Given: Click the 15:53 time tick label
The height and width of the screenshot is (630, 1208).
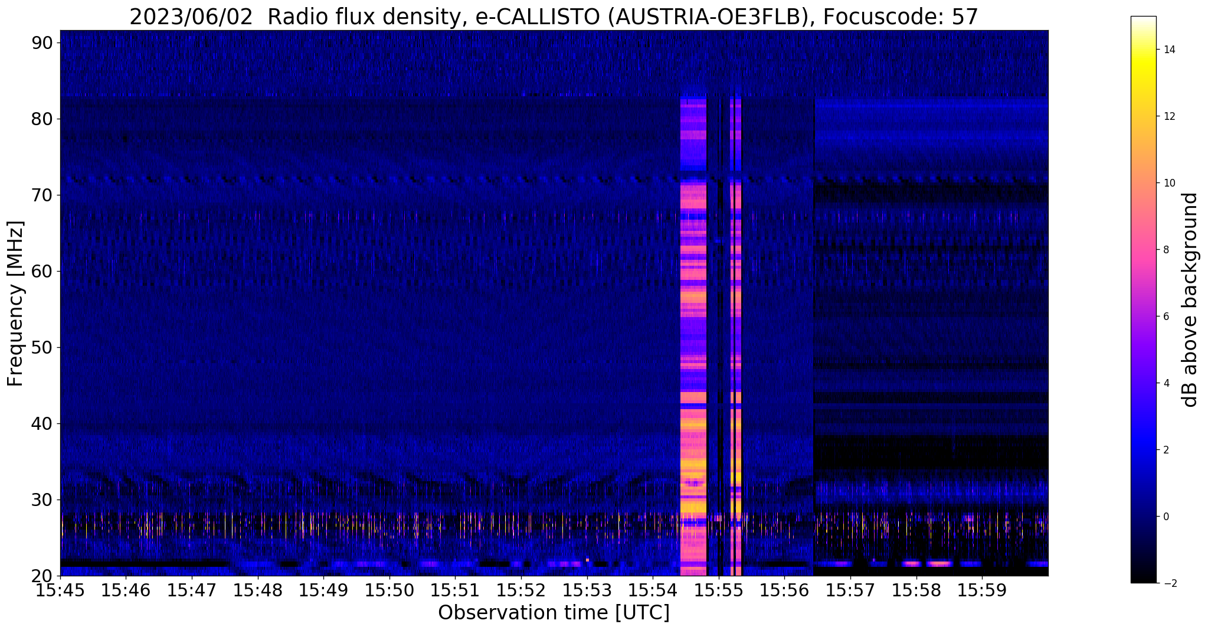Looking at the screenshot, I should tap(587, 589).
